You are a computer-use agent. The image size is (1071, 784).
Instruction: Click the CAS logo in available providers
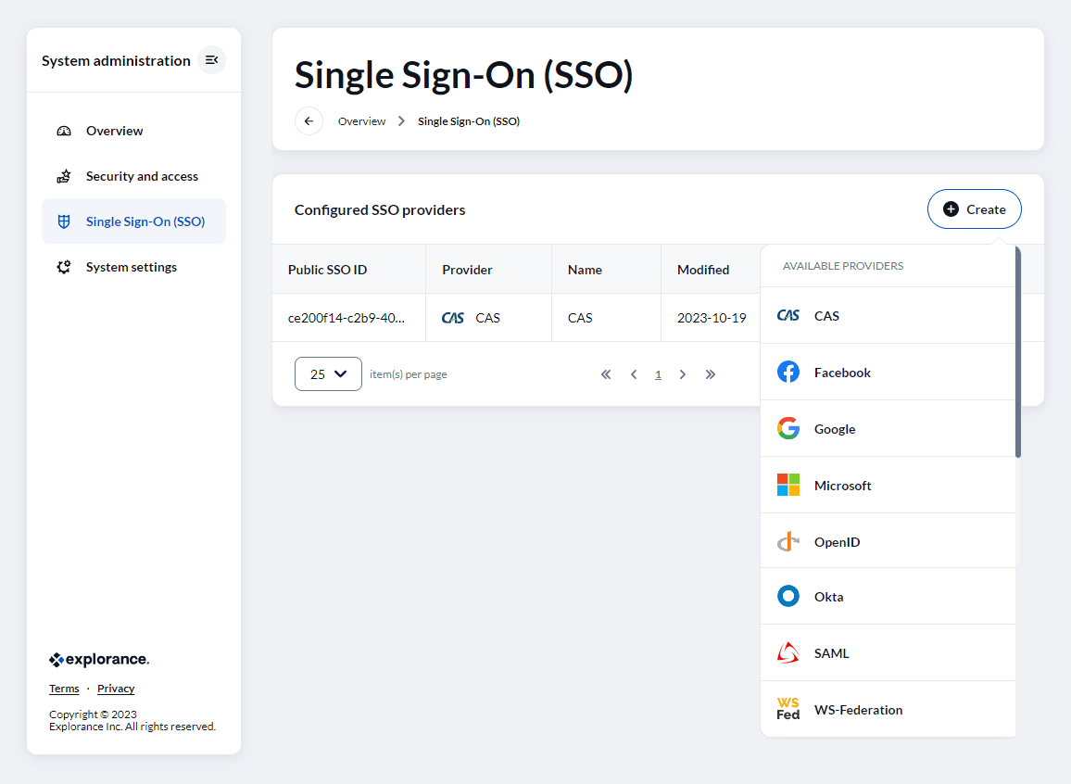(x=788, y=315)
